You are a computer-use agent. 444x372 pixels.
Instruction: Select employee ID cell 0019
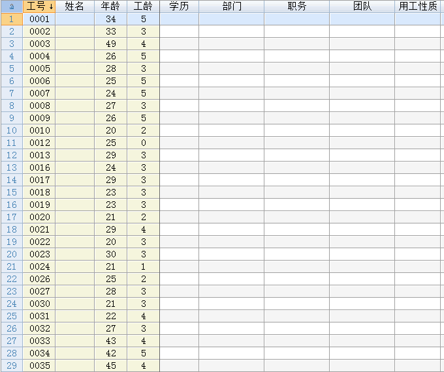(x=39, y=205)
